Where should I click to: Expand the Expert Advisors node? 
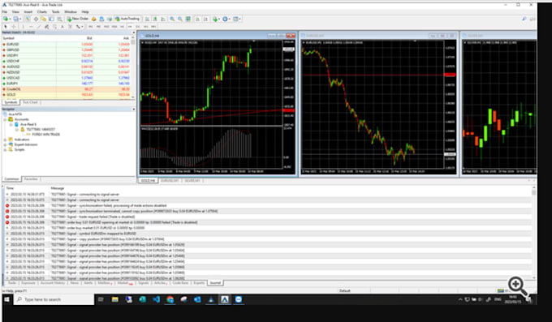[x=5, y=144]
